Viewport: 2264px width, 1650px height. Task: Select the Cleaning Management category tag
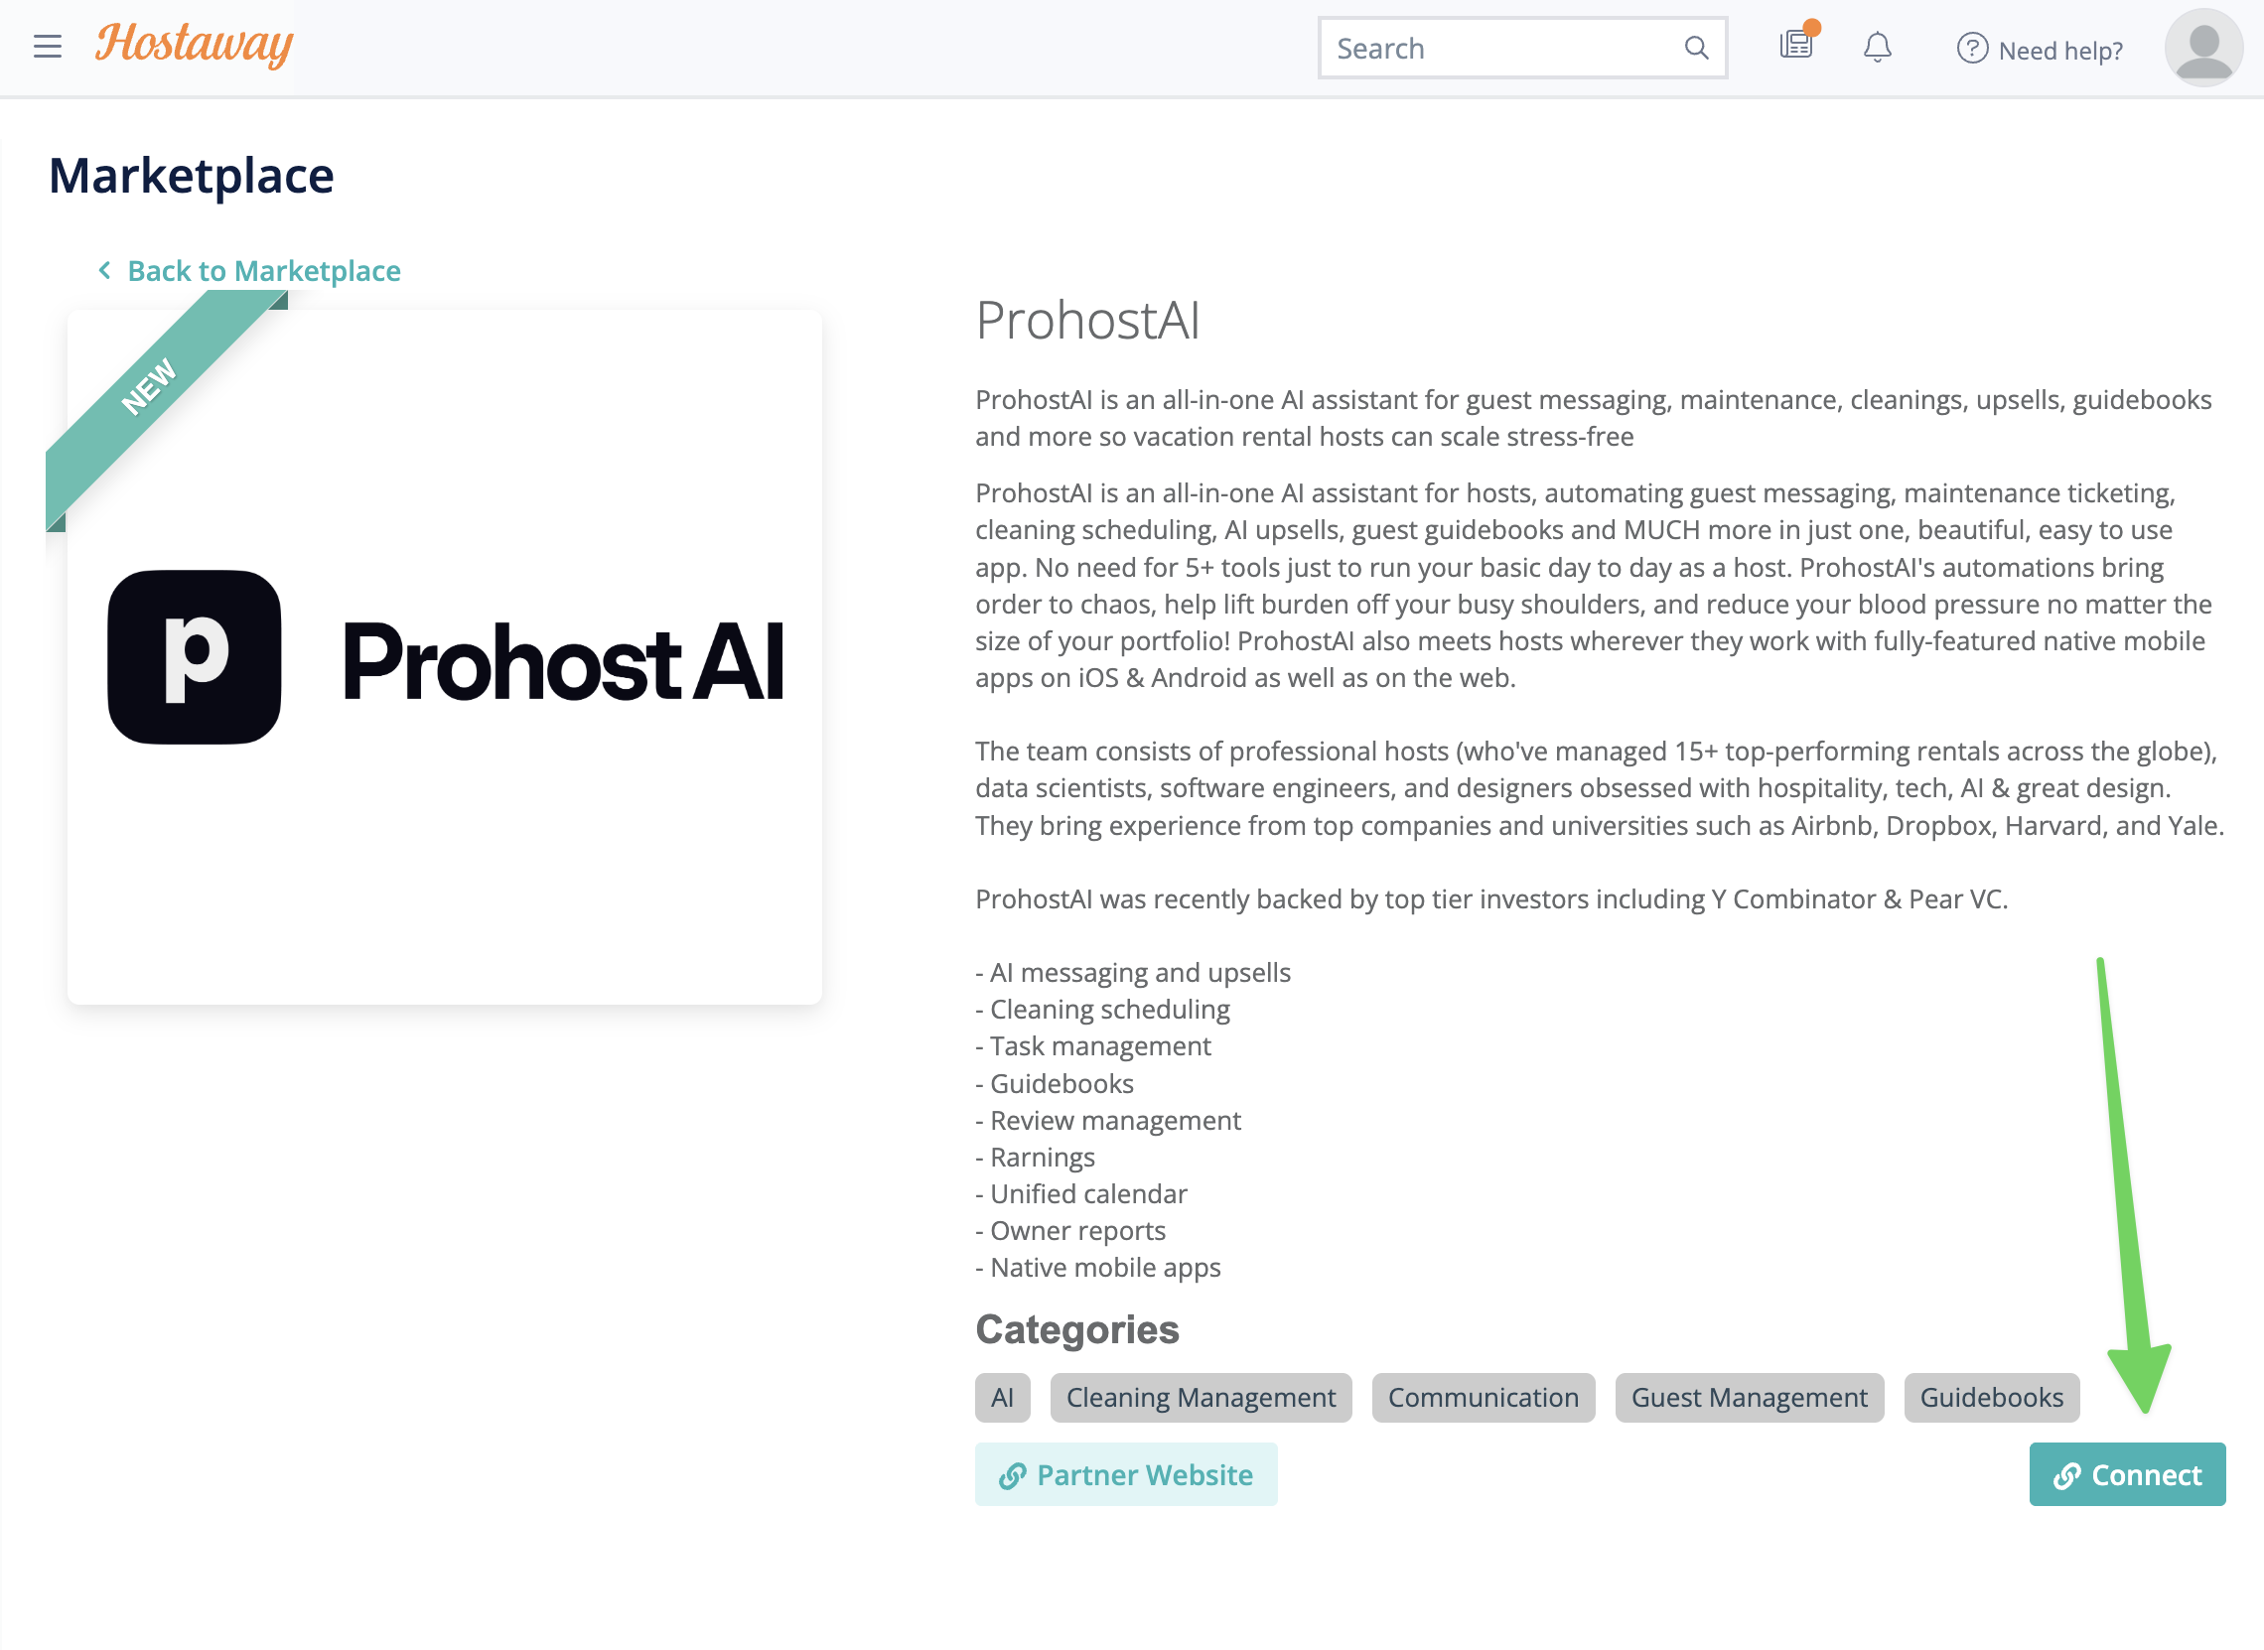point(1200,1397)
